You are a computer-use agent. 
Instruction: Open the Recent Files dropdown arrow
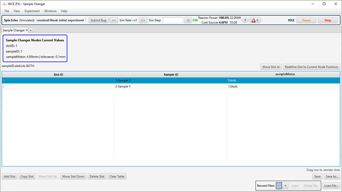(x=286, y=186)
